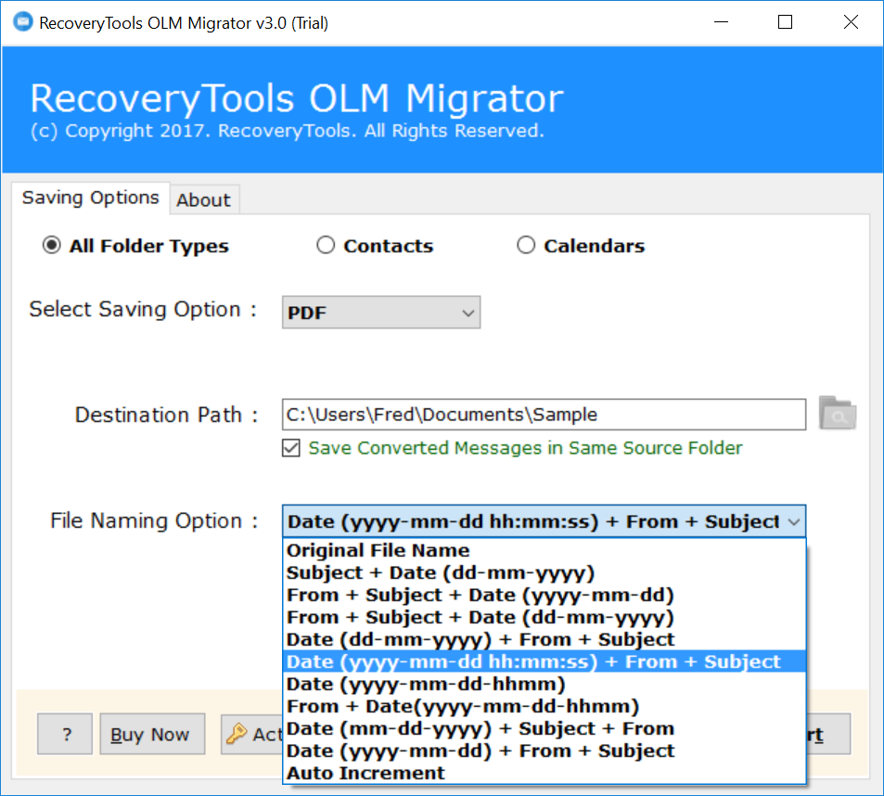Click the question mark help button
884x796 pixels.
pyautogui.click(x=65, y=734)
